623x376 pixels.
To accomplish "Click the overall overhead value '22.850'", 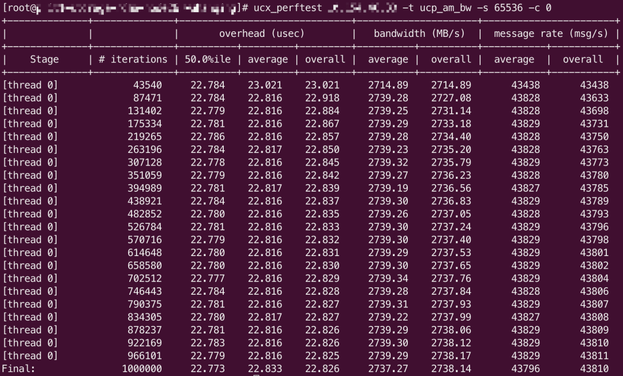I will pos(322,150).
